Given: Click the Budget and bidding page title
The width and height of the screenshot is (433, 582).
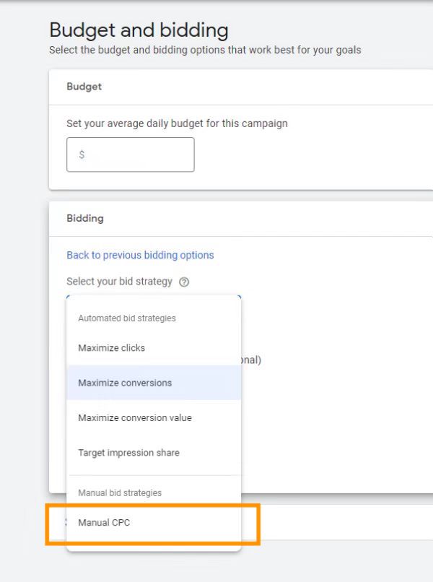Looking at the screenshot, I should pos(139,30).
